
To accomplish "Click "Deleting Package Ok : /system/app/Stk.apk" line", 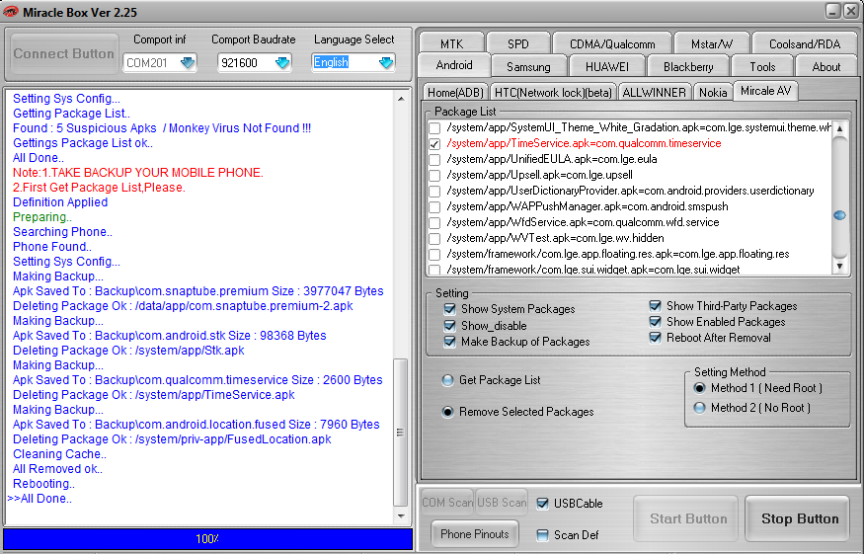I will coord(128,351).
